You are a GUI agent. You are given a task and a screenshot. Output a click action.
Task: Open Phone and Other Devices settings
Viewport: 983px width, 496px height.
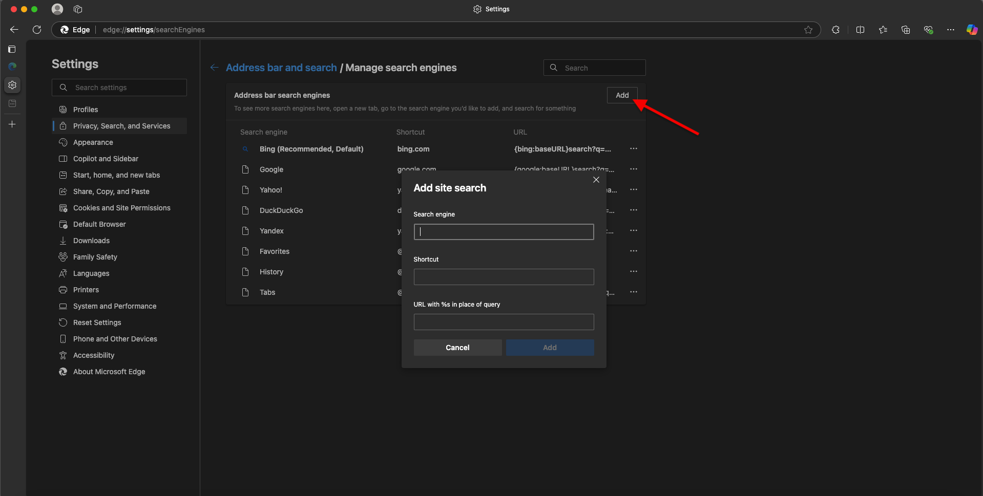(119, 339)
